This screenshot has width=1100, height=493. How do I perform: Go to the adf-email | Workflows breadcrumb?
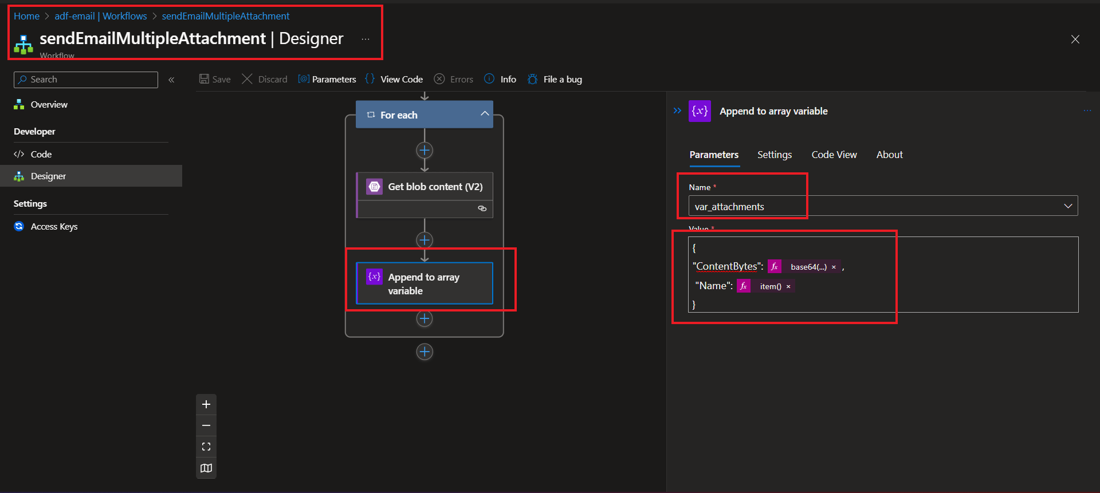(101, 16)
